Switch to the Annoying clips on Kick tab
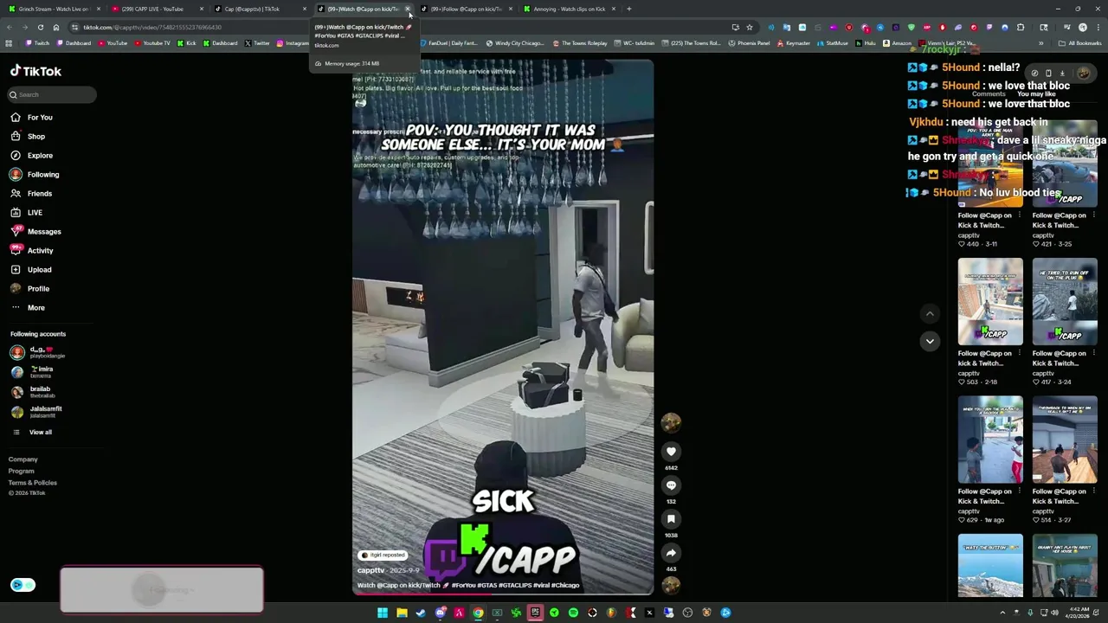 click(x=567, y=9)
